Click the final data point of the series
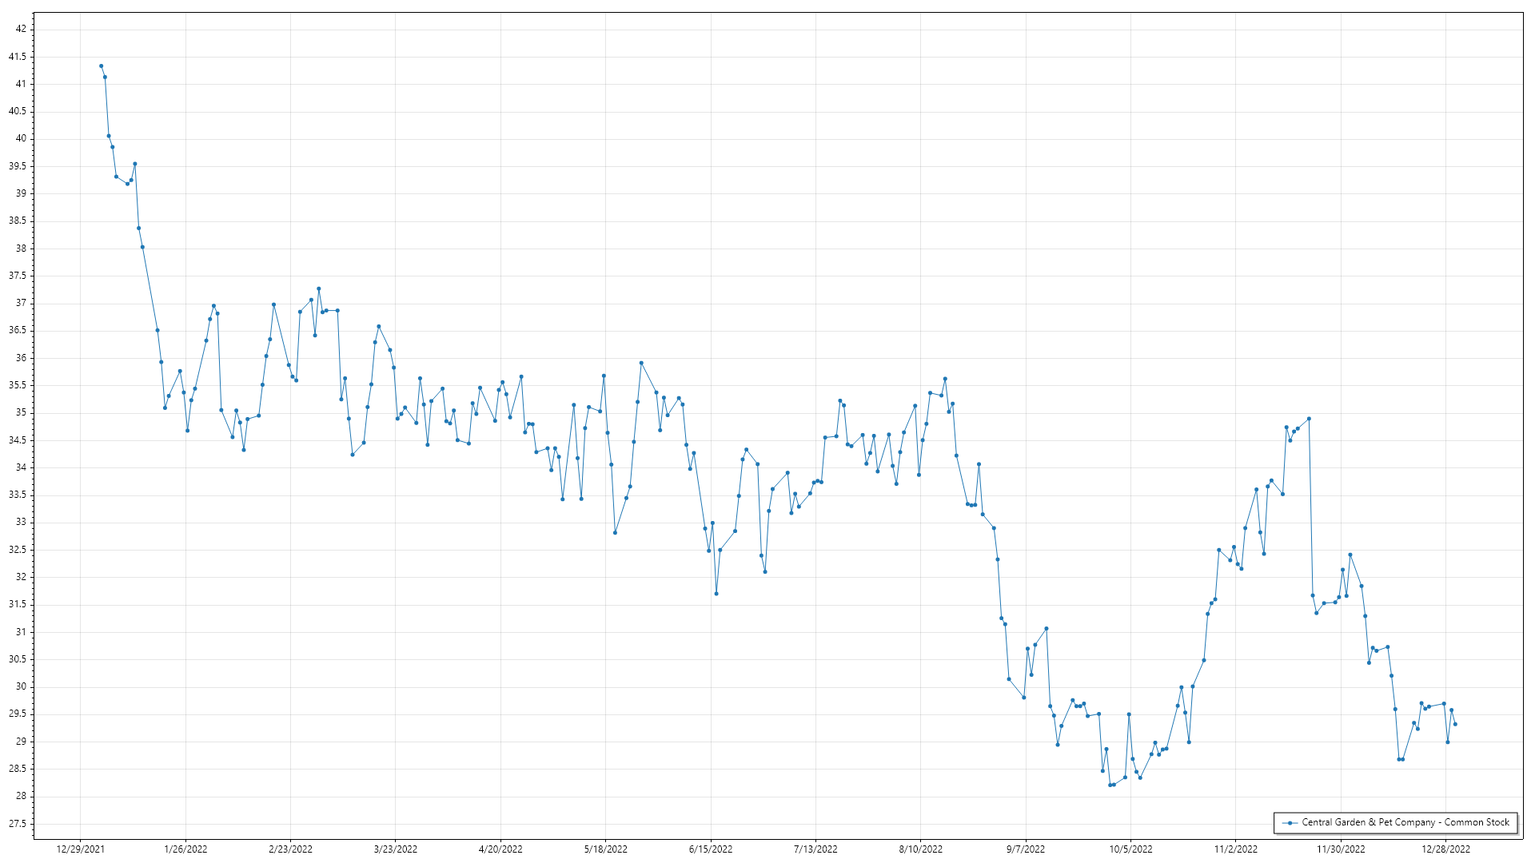Viewport: 1535px width, 863px height. 1455,725
